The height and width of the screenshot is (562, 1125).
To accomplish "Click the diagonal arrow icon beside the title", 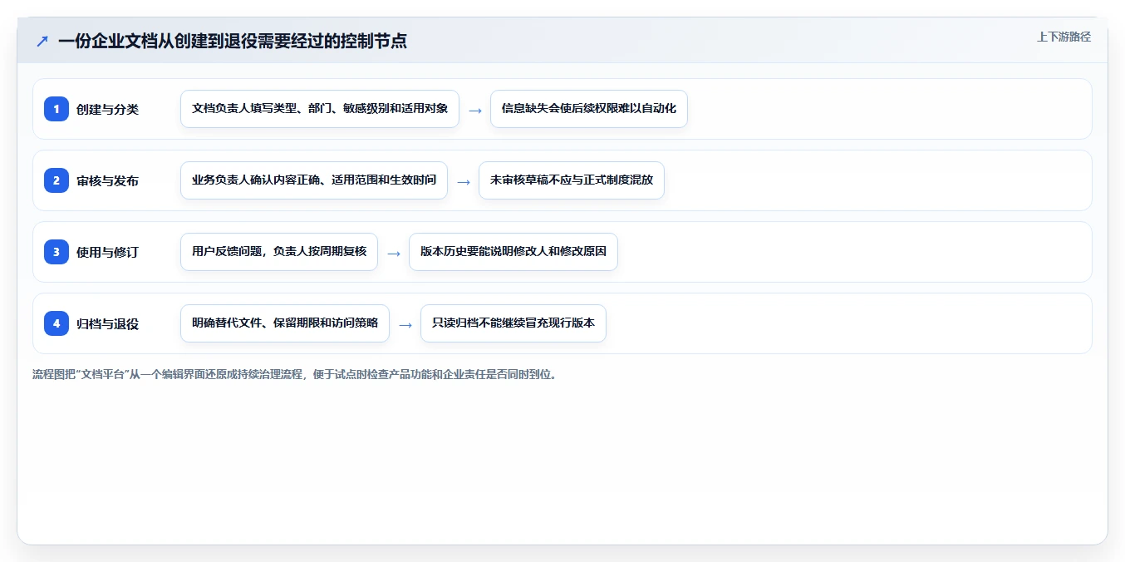I will click(x=42, y=41).
